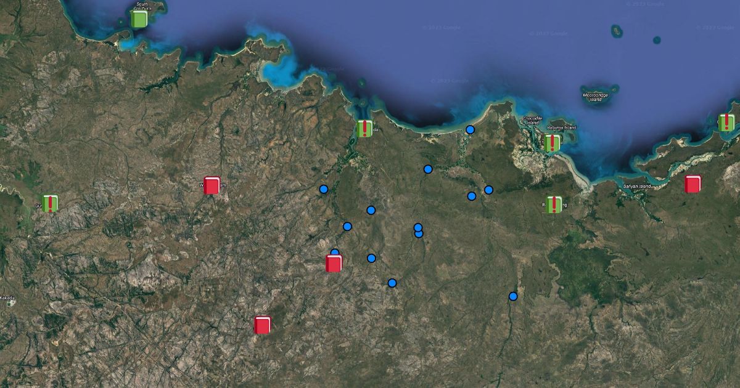
Task: Click the upper dot of the overlapping blue pair
Action: click(x=418, y=227)
